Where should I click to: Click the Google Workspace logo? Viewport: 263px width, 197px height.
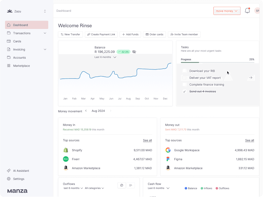click(168, 150)
